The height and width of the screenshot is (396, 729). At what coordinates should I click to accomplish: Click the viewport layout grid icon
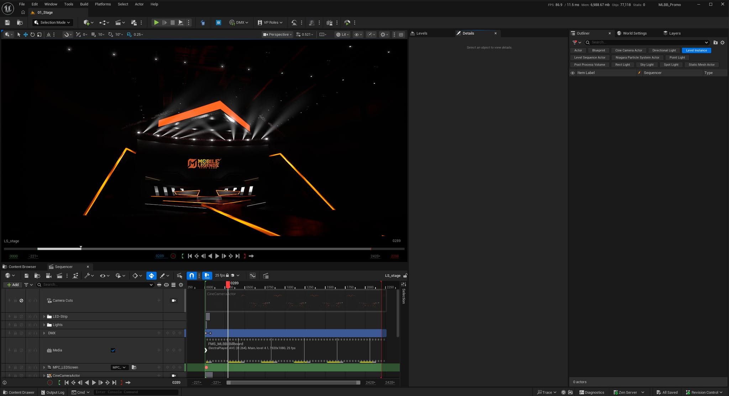401,35
